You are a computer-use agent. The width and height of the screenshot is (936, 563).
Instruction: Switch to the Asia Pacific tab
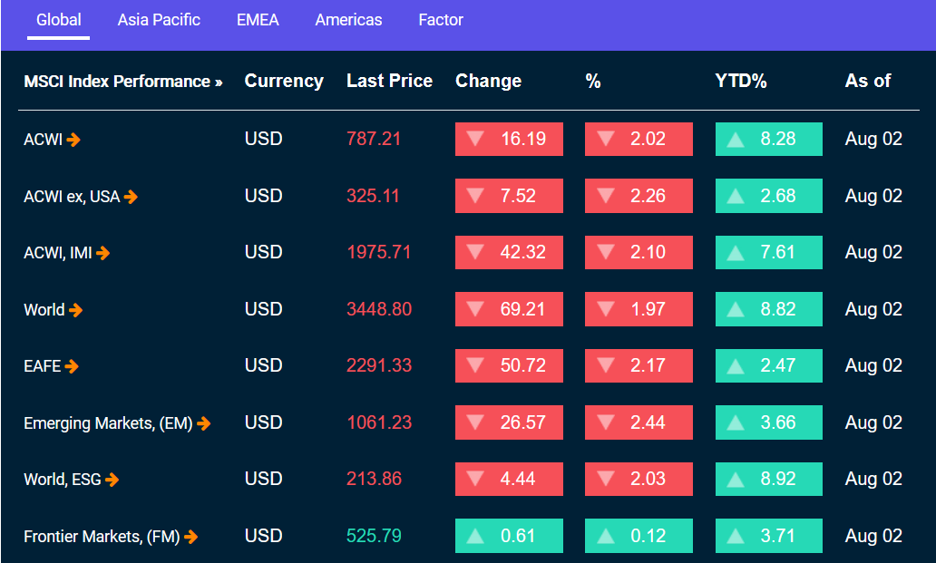[159, 20]
